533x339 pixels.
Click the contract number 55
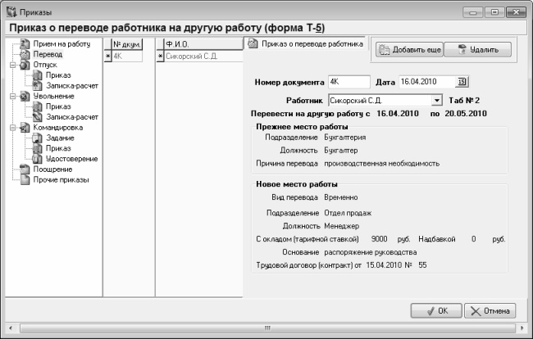(x=422, y=265)
